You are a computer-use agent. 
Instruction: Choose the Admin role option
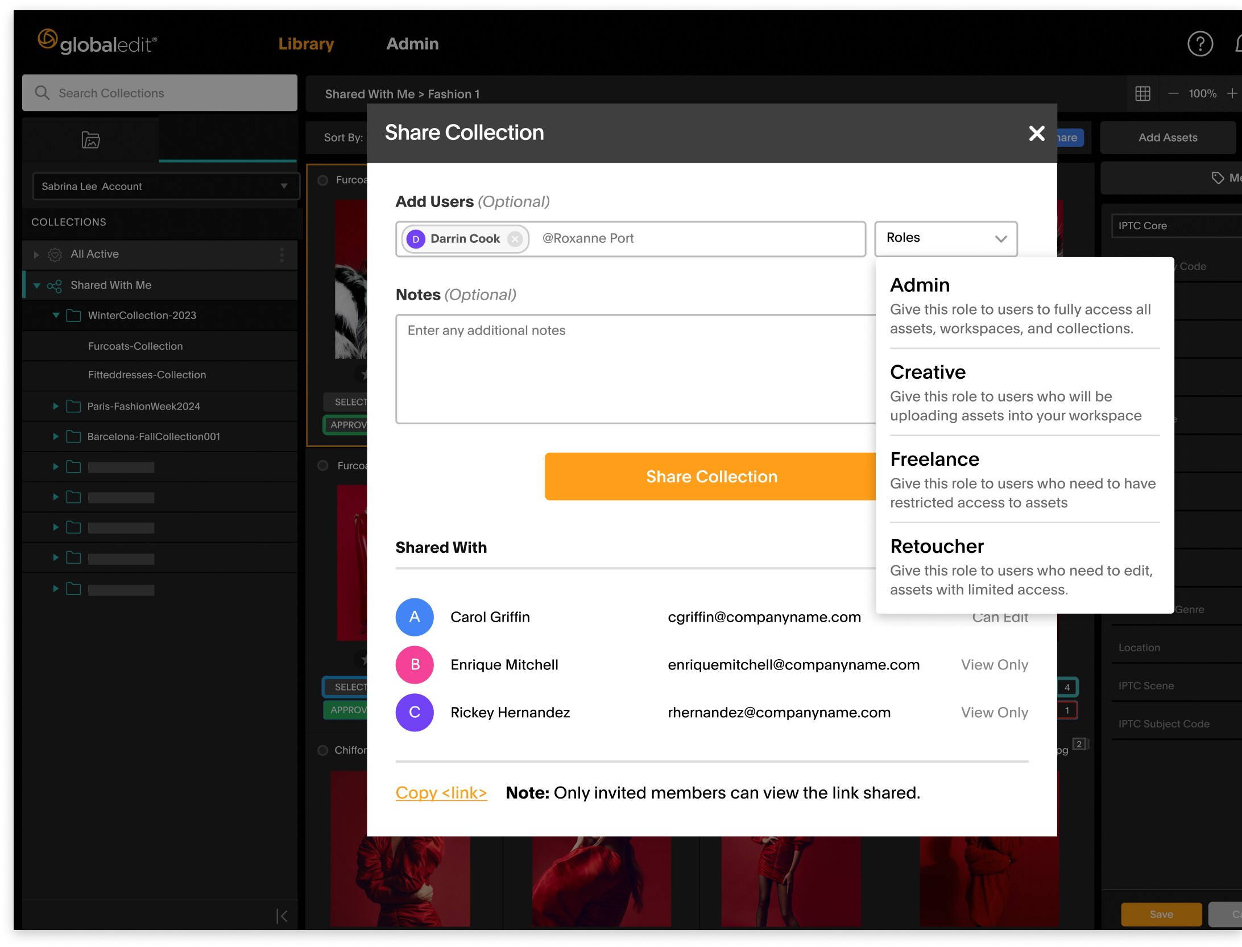coord(1024,305)
